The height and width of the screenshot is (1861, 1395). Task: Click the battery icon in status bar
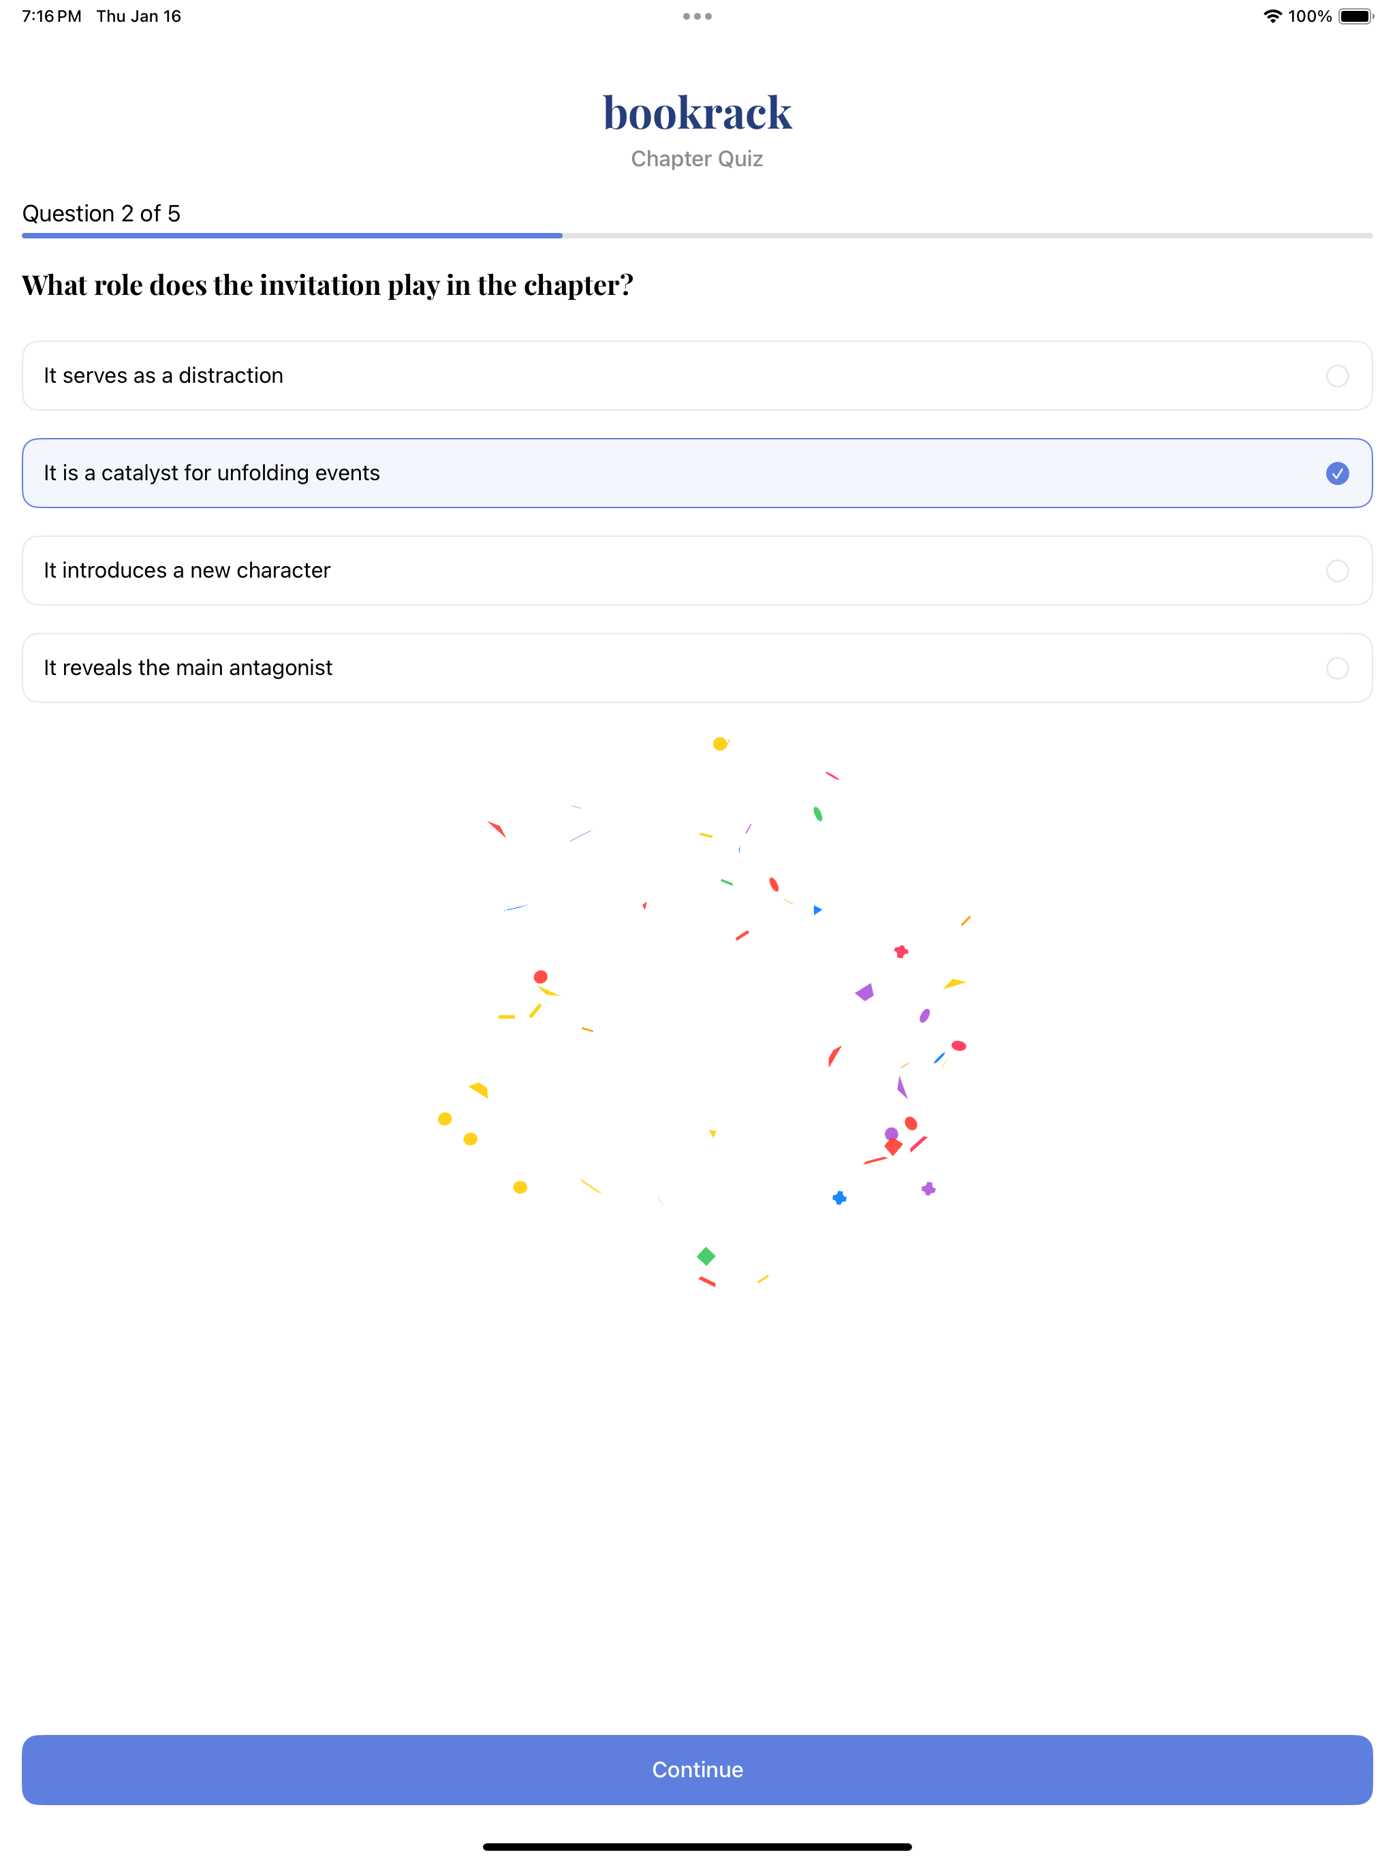coord(1355,16)
